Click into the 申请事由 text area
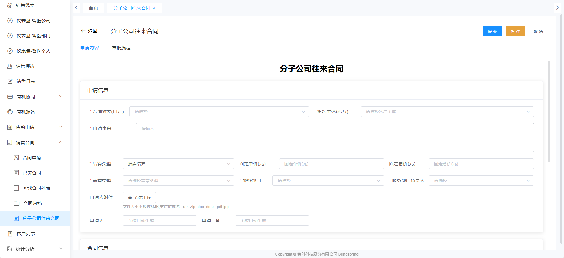The height and width of the screenshot is (258, 564). coord(334,138)
